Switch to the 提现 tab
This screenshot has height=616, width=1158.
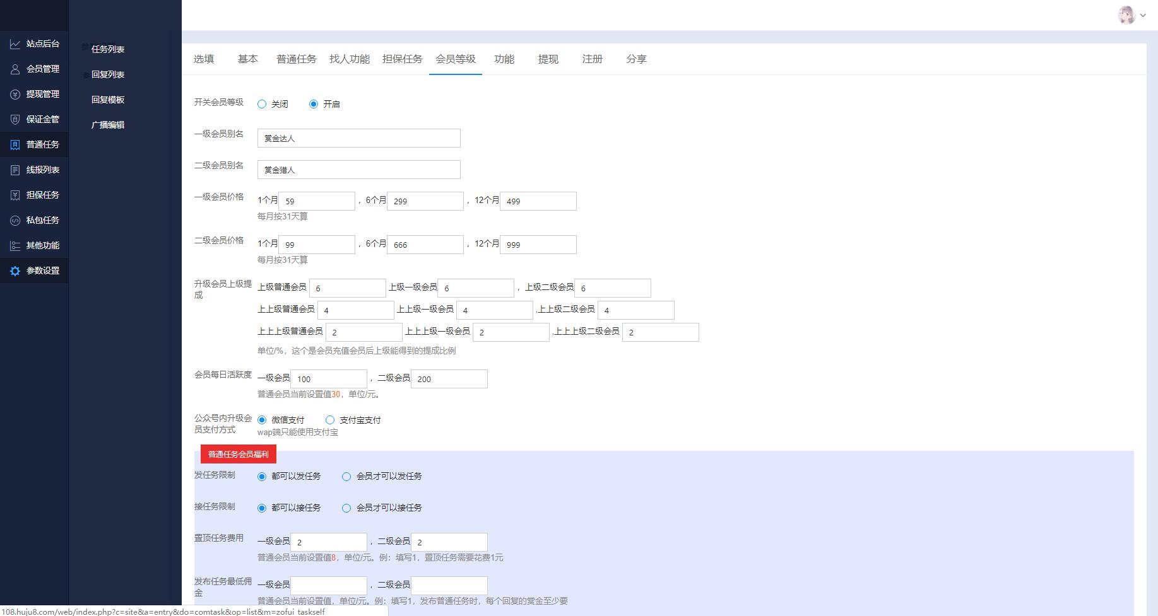coord(548,59)
